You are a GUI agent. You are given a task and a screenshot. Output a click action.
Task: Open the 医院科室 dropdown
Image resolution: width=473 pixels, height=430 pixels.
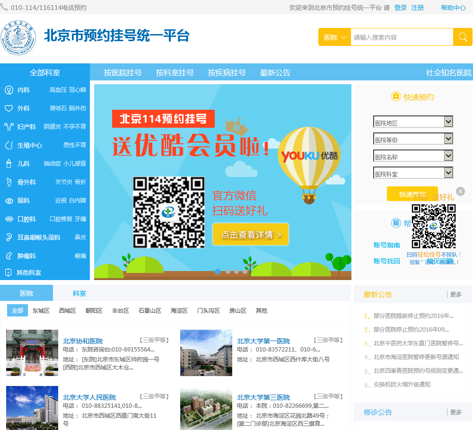click(x=413, y=173)
